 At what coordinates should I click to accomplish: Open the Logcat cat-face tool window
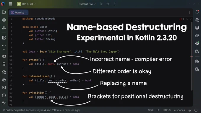pyautogui.click(x=4, y=56)
